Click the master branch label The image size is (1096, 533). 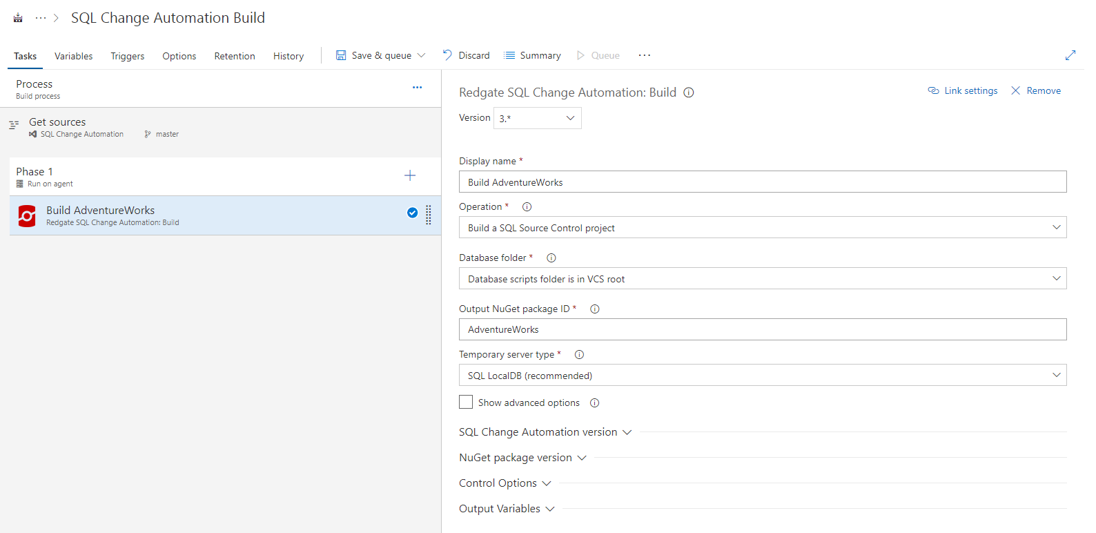167,134
